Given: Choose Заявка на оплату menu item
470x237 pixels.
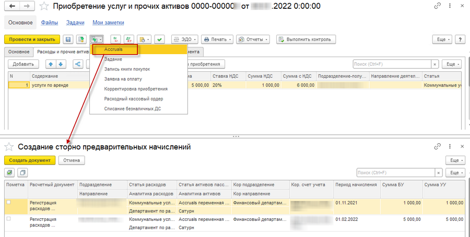Looking at the screenshot, I should pos(139,79).
